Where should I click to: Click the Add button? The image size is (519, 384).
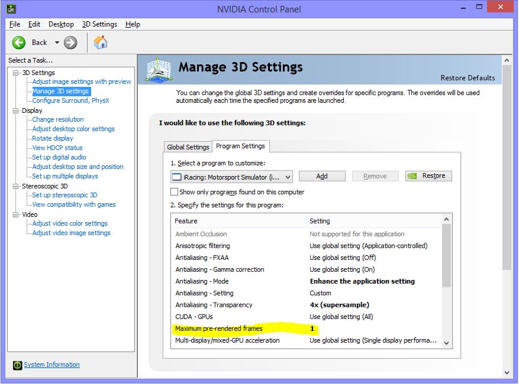(x=322, y=176)
